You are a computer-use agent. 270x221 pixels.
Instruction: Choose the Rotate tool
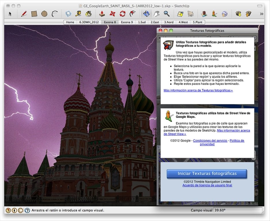122,14
